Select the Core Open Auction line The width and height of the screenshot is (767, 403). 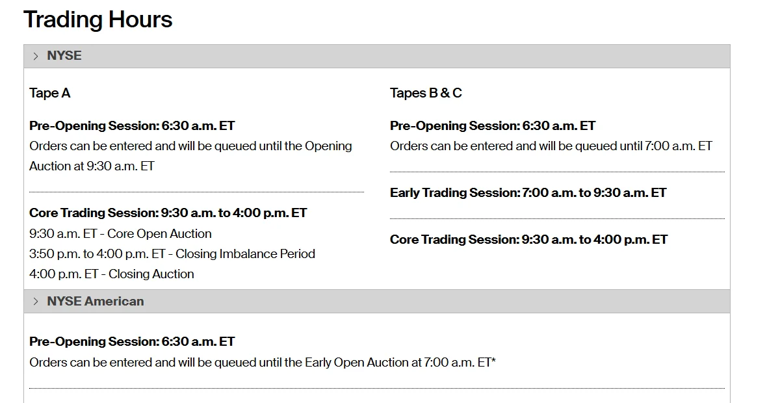(x=120, y=234)
